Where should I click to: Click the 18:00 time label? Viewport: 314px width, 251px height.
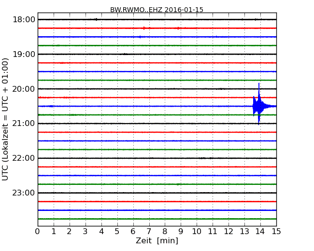pos(24,20)
